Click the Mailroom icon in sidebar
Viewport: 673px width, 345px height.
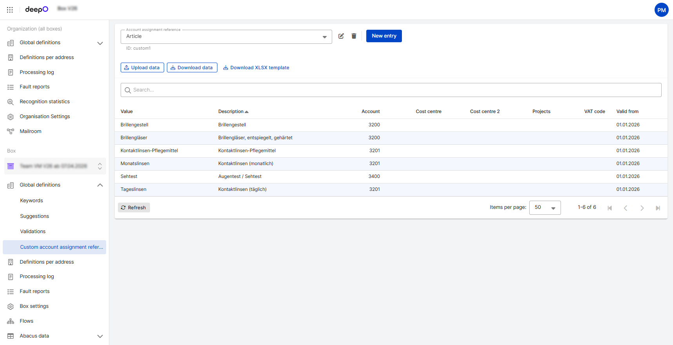11,131
